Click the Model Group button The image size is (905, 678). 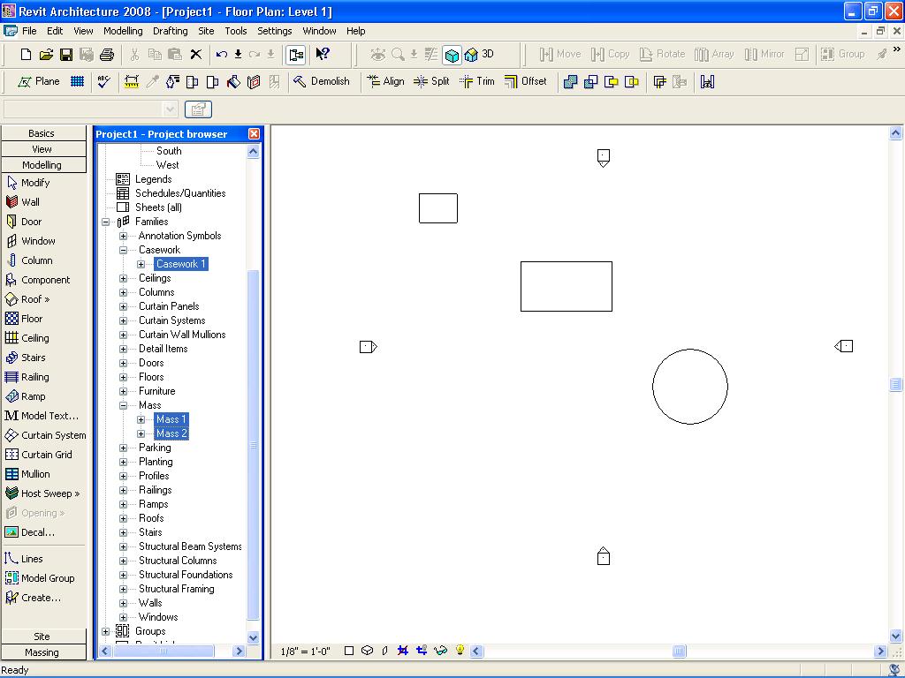41,578
